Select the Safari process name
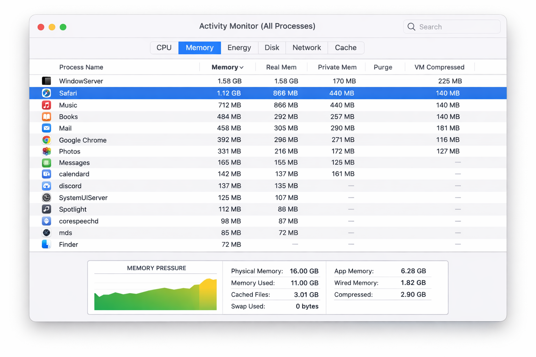Image resolution: width=536 pixels, height=357 pixels. click(x=68, y=93)
